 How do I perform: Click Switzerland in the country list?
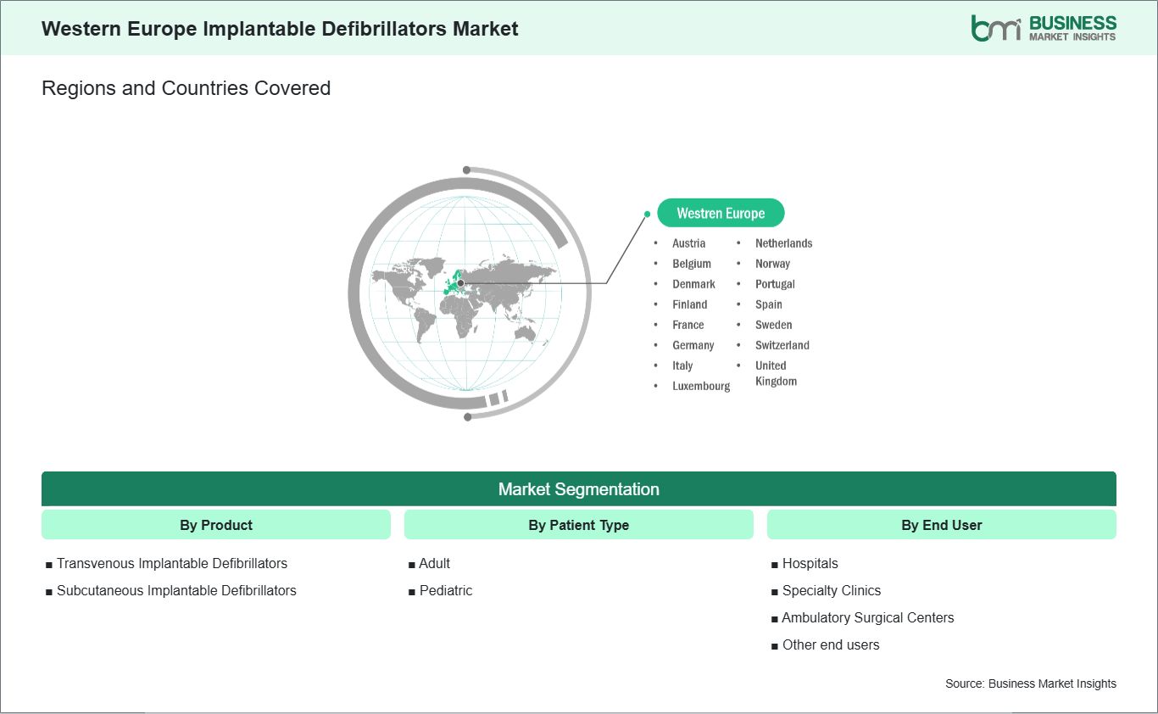point(782,345)
